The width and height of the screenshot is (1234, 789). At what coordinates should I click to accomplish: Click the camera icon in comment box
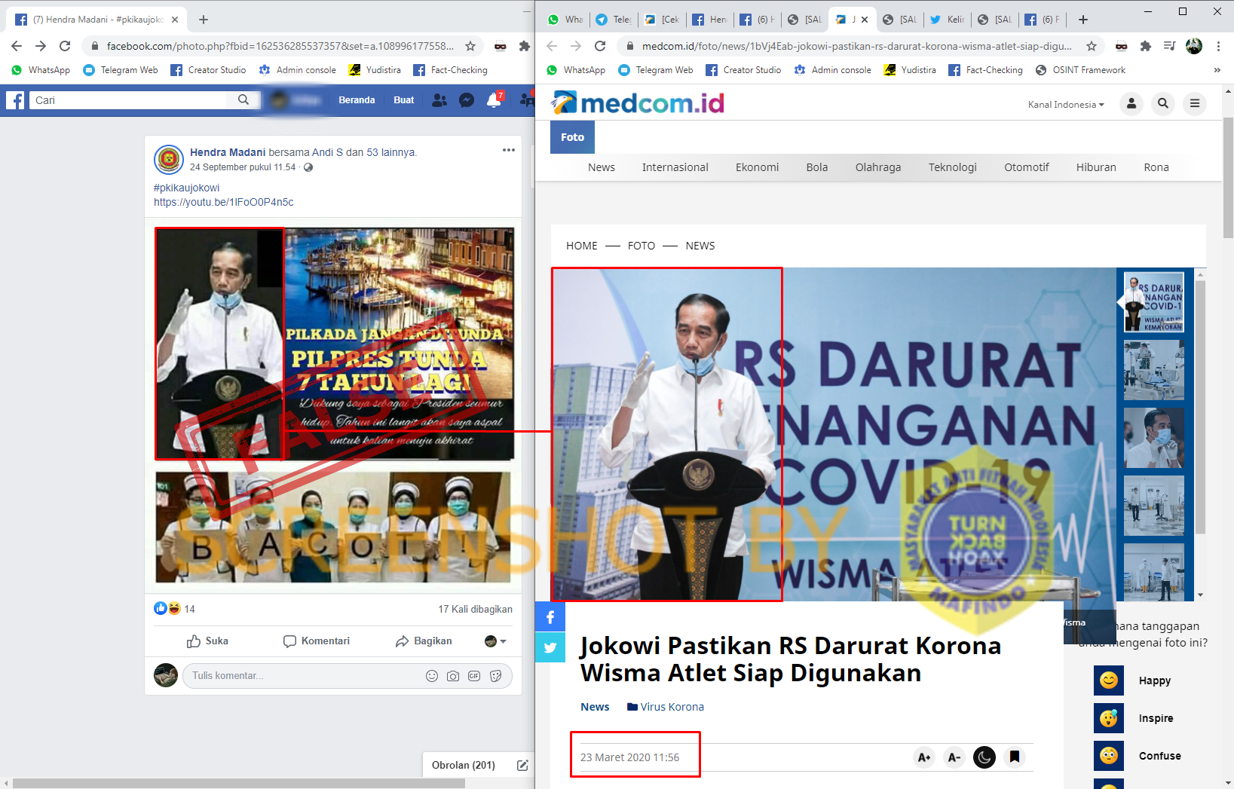tap(453, 676)
